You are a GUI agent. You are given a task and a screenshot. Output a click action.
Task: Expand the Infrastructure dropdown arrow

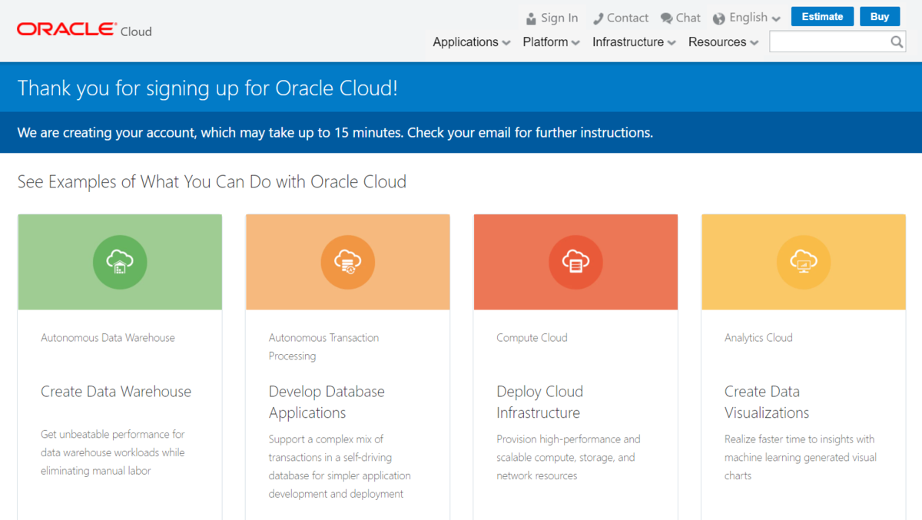[672, 43]
